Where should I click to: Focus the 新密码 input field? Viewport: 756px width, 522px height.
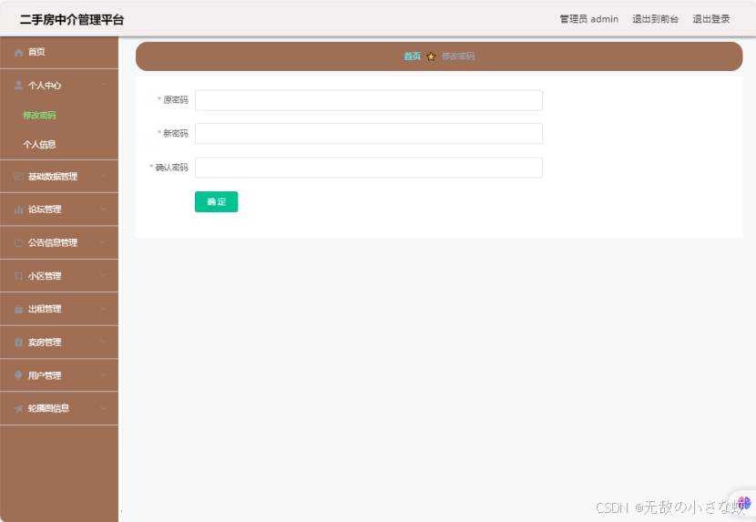tap(369, 134)
